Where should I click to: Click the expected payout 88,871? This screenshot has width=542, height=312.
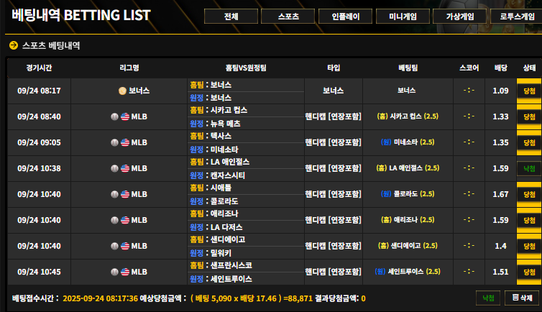click(x=300, y=298)
